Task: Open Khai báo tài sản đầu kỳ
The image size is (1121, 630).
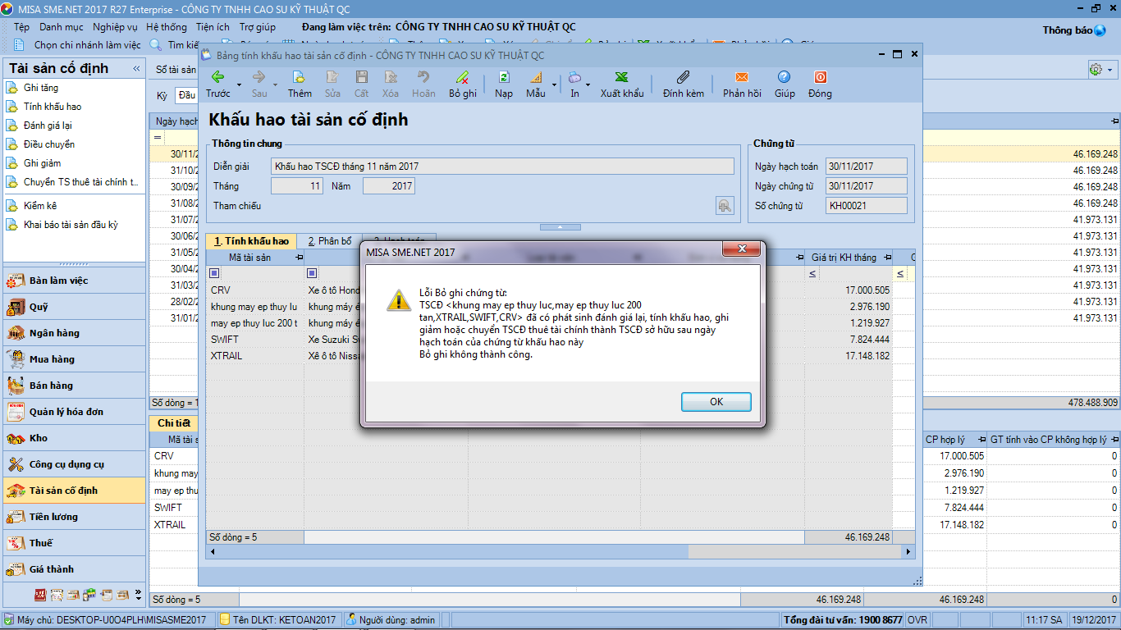Action: click(x=71, y=225)
